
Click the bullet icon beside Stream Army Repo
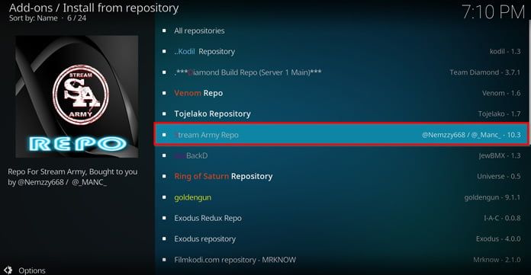164,135
